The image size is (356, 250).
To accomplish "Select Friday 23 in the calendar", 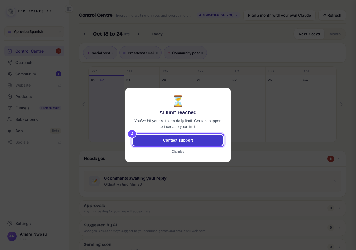I will pyautogui.click(x=283, y=109).
